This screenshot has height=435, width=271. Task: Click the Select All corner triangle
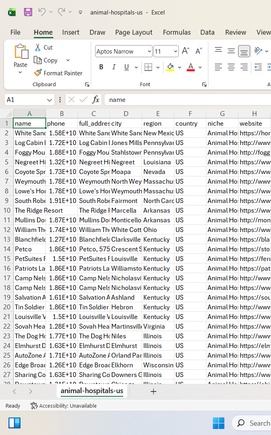(9, 114)
